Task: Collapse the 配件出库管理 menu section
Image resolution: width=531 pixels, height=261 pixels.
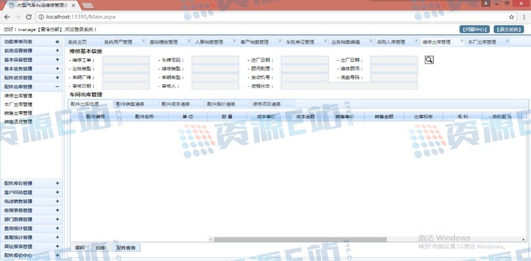Action: [x=57, y=87]
